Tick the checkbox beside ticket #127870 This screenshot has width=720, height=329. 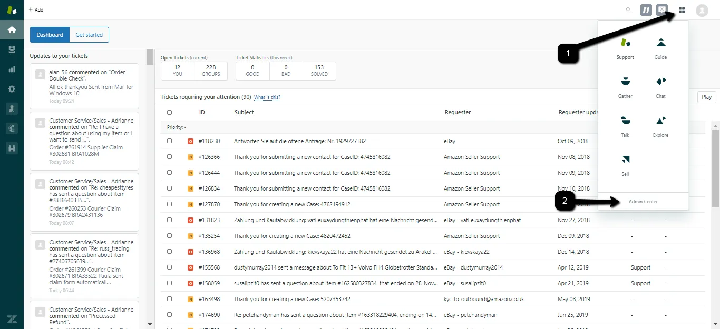(169, 204)
